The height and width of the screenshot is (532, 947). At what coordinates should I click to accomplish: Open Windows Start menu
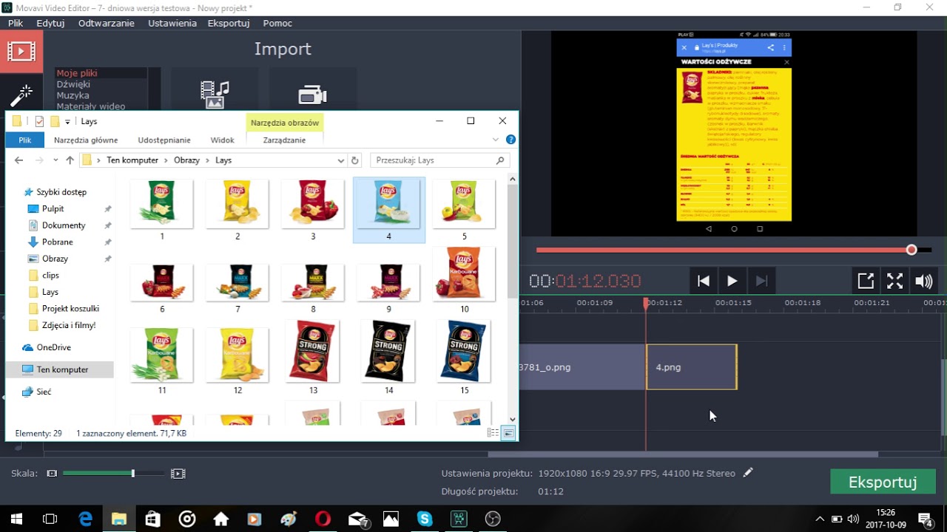[16, 519]
